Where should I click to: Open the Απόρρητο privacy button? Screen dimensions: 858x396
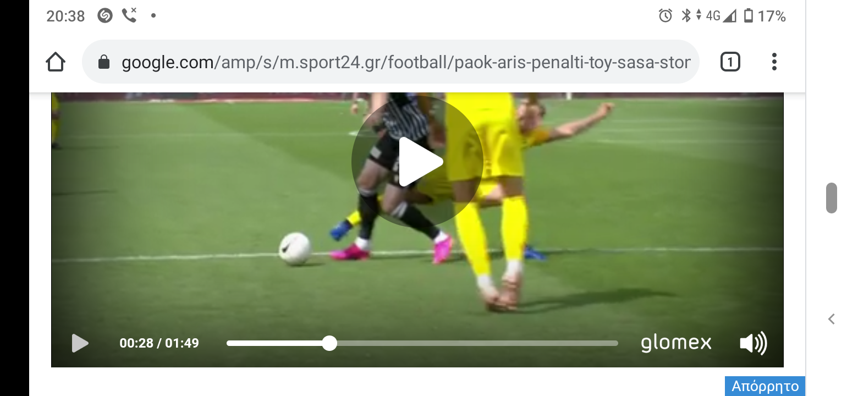point(765,386)
